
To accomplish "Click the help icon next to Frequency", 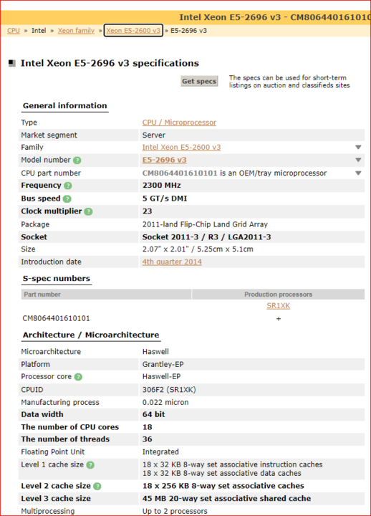I will pyautogui.click(x=68, y=186).
